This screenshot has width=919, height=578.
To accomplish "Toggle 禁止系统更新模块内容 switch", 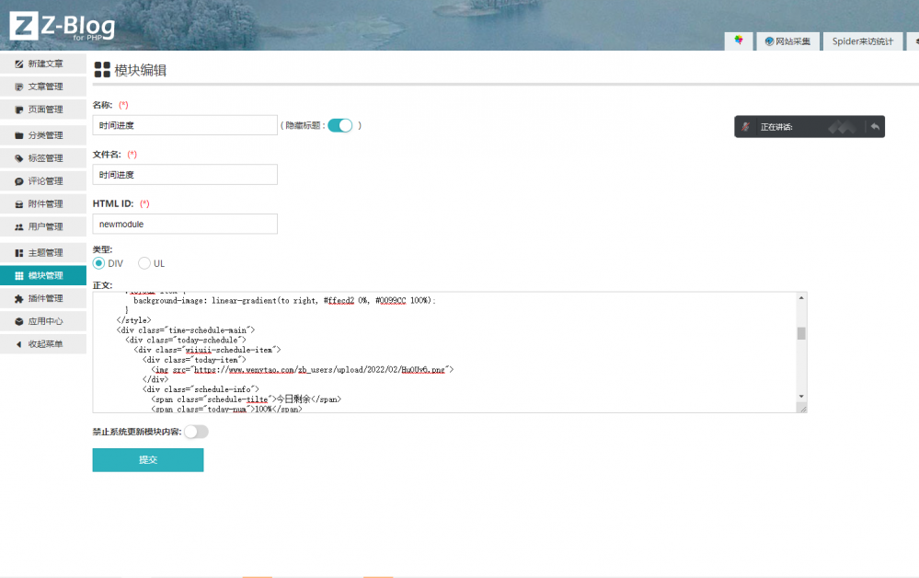I will 196,431.
